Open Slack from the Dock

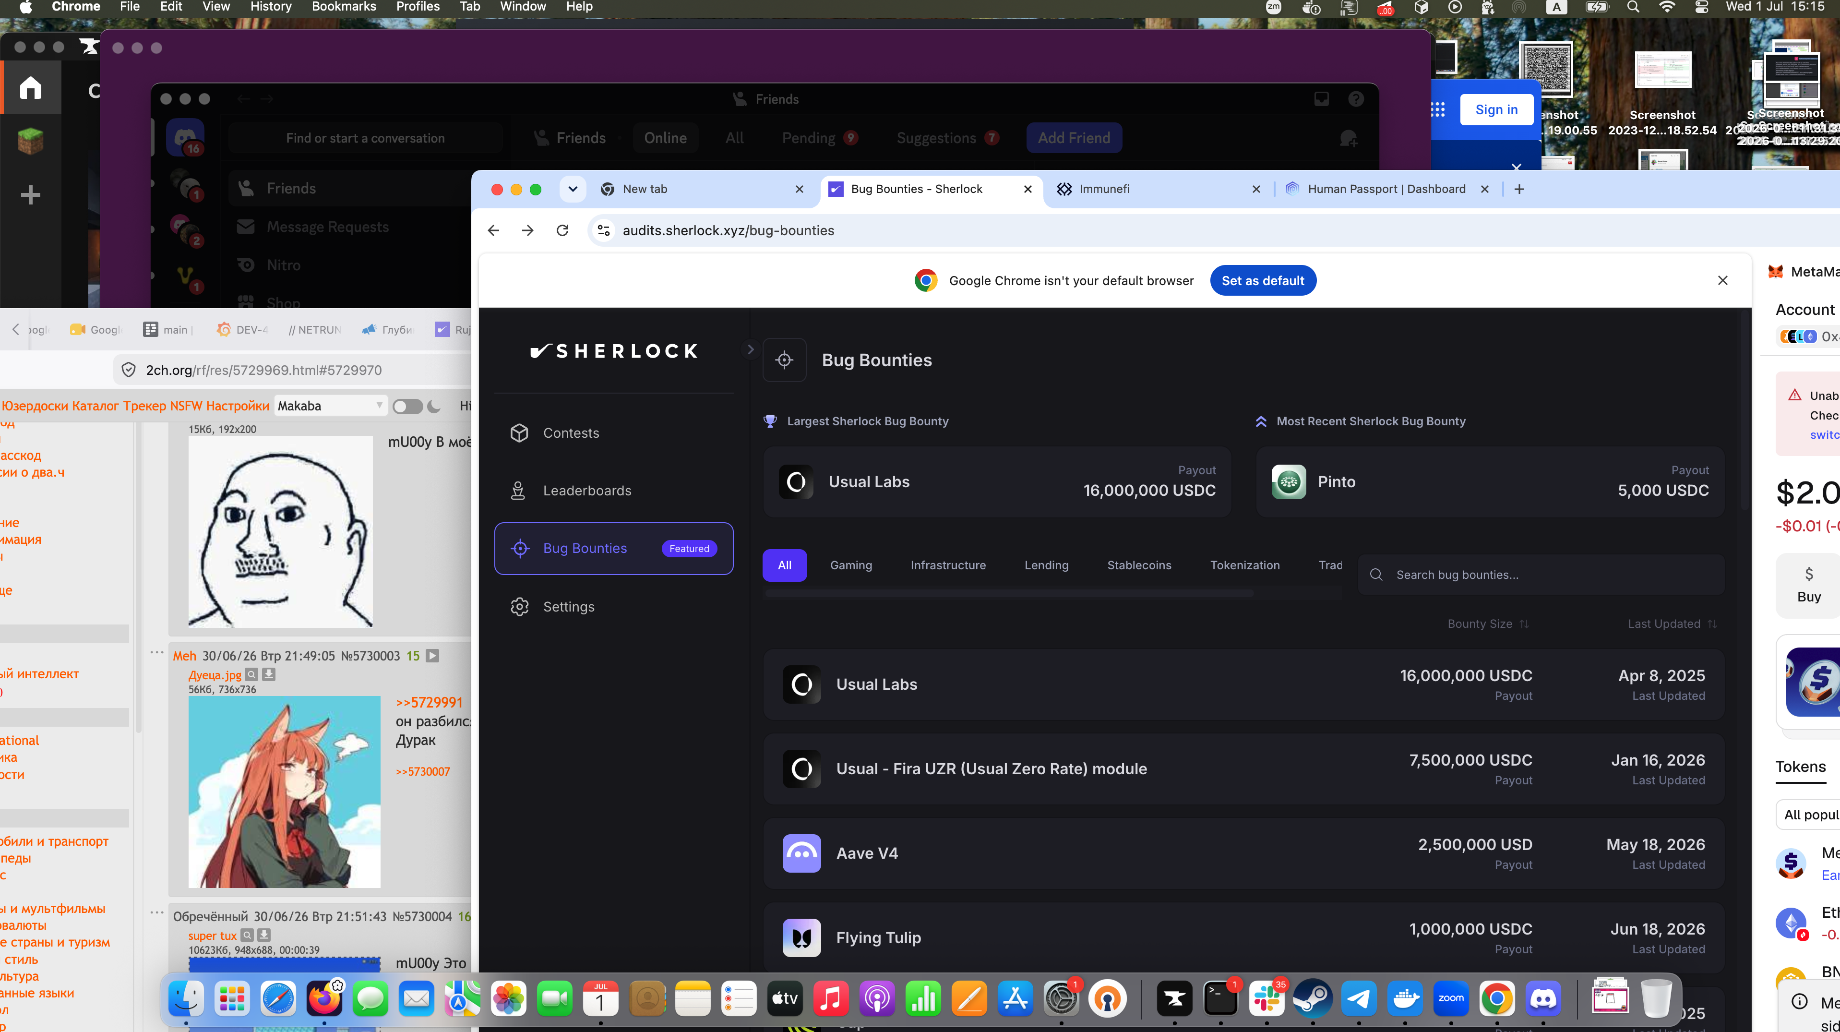pyautogui.click(x=1266, y=998)
